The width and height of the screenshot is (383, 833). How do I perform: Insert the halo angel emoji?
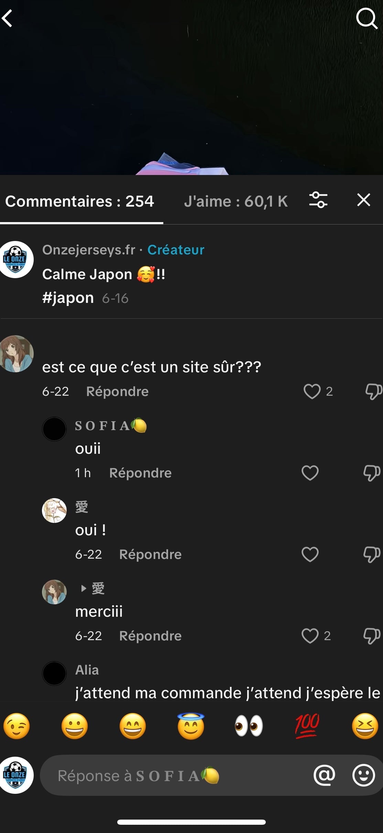coord(191,726)
